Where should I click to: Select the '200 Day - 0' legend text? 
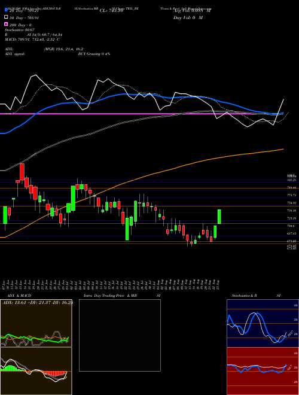pyautogui.click(x=20, y=25)
